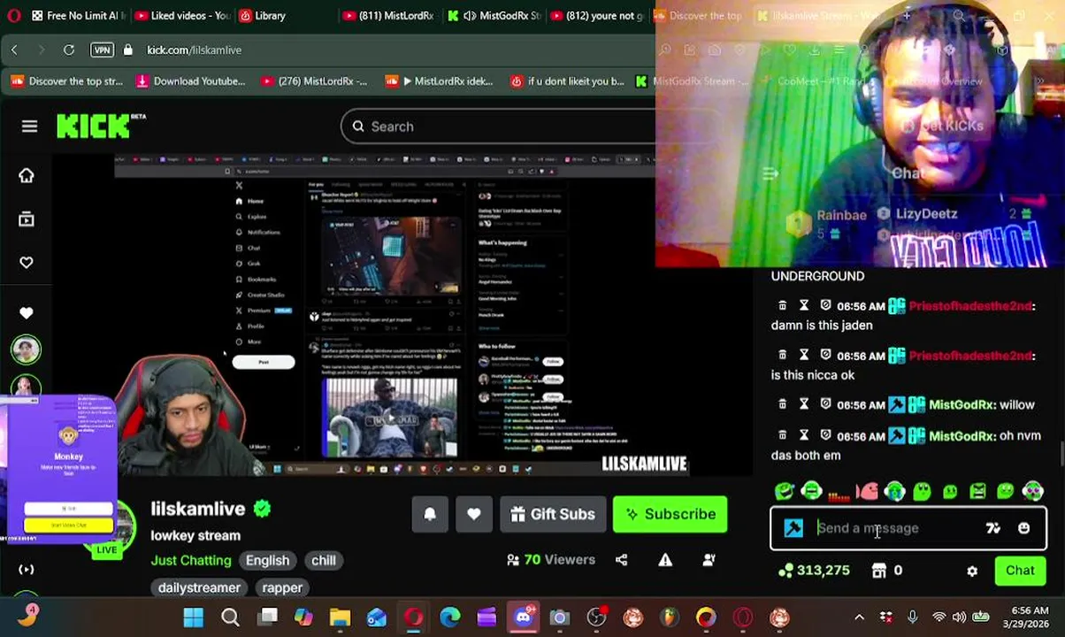The image size is (1065, 637).
Task: Follow channel with heart button
Action: tap(474, 514)
